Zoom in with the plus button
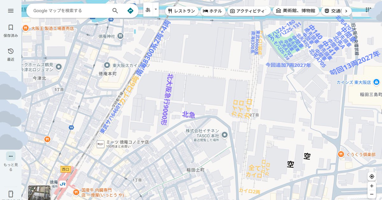382x200 pixels. pyautogui.click(x=371, y=186)
